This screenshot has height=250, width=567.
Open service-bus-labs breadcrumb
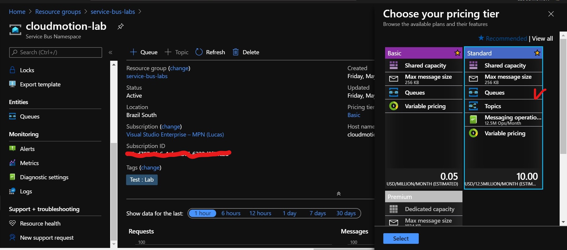(x=113, y=12)
